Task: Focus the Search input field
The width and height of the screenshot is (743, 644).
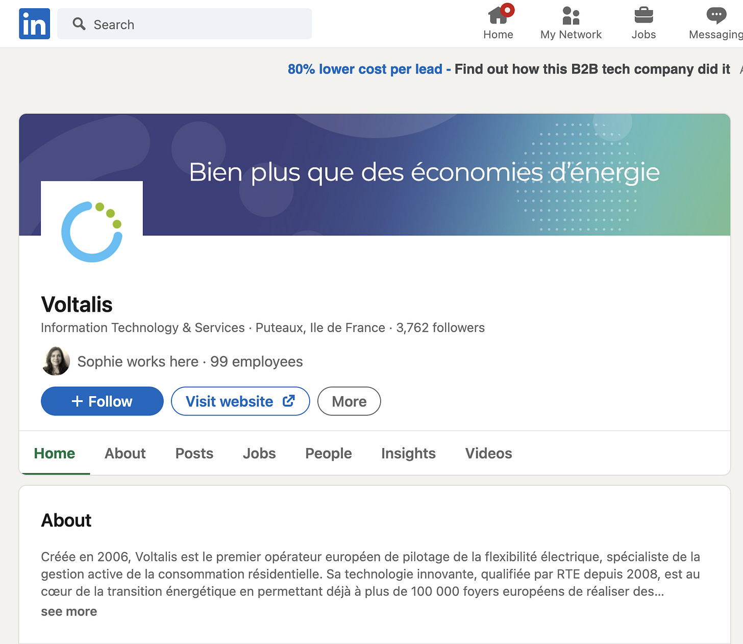Action: click(x=184, y=23)
